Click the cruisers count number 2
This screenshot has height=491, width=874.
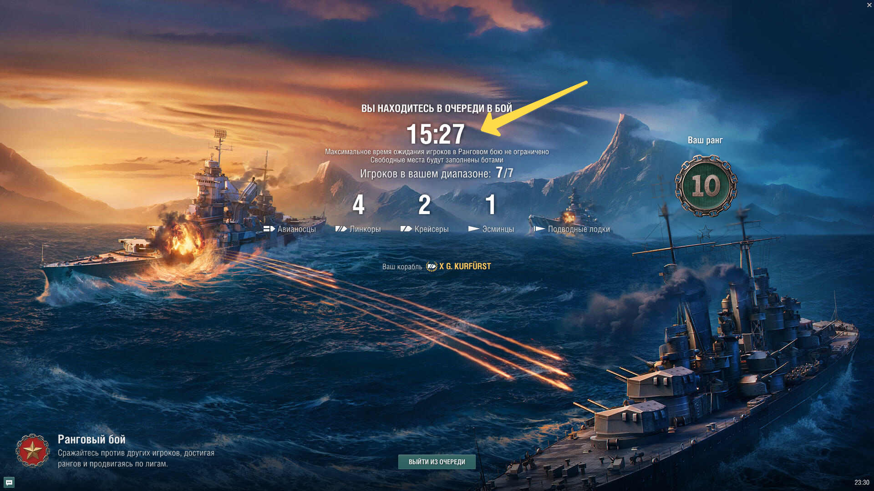pos(424,205)
